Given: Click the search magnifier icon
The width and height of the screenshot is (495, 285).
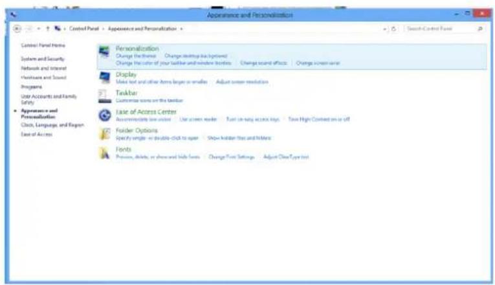Looking at the screenshot, I should 480,28.
